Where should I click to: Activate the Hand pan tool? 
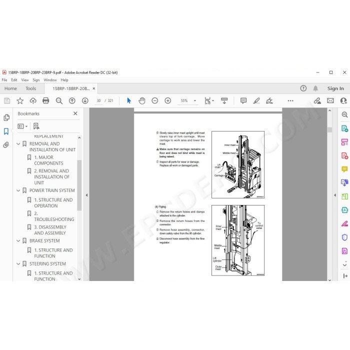tap(141, 100)
